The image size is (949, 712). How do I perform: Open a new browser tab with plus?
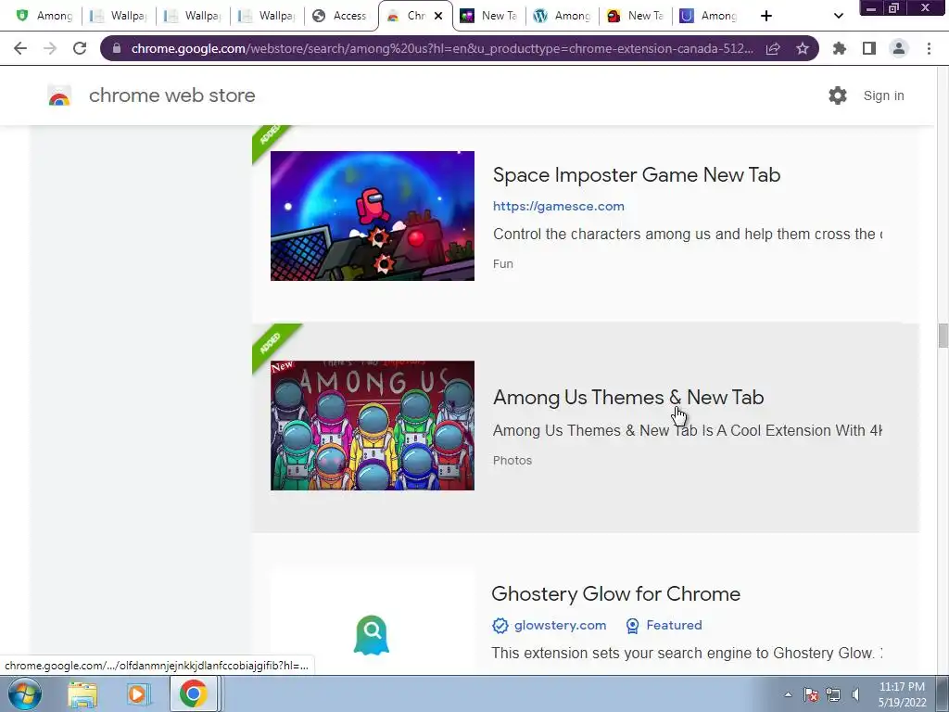click(x=766, y=16)
